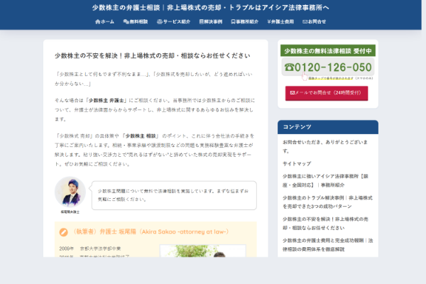Click the orange pencil icon by 執筆者
This screenshot has width=426, height=284.
point(64,232)
